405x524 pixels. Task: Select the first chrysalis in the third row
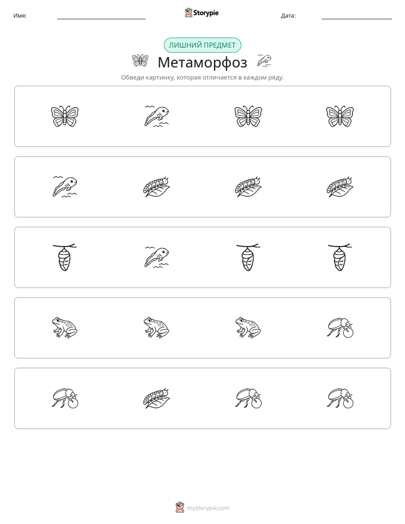click(x=65, y=257)
